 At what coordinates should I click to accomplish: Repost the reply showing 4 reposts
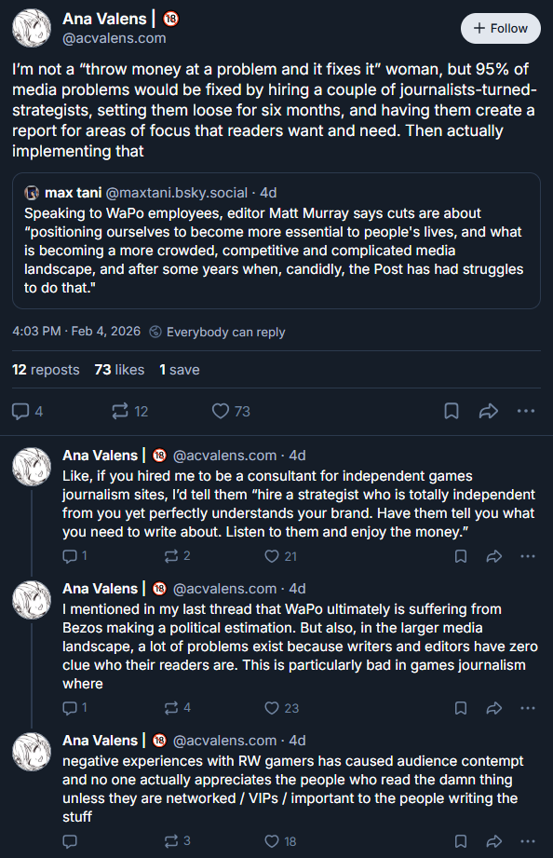tap(178, 708)
